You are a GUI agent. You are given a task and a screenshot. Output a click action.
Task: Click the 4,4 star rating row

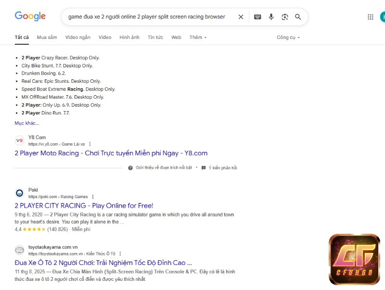(x=52, y=229)
